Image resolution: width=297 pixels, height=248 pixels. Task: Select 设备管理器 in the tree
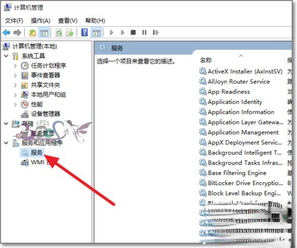click(46, 114)
